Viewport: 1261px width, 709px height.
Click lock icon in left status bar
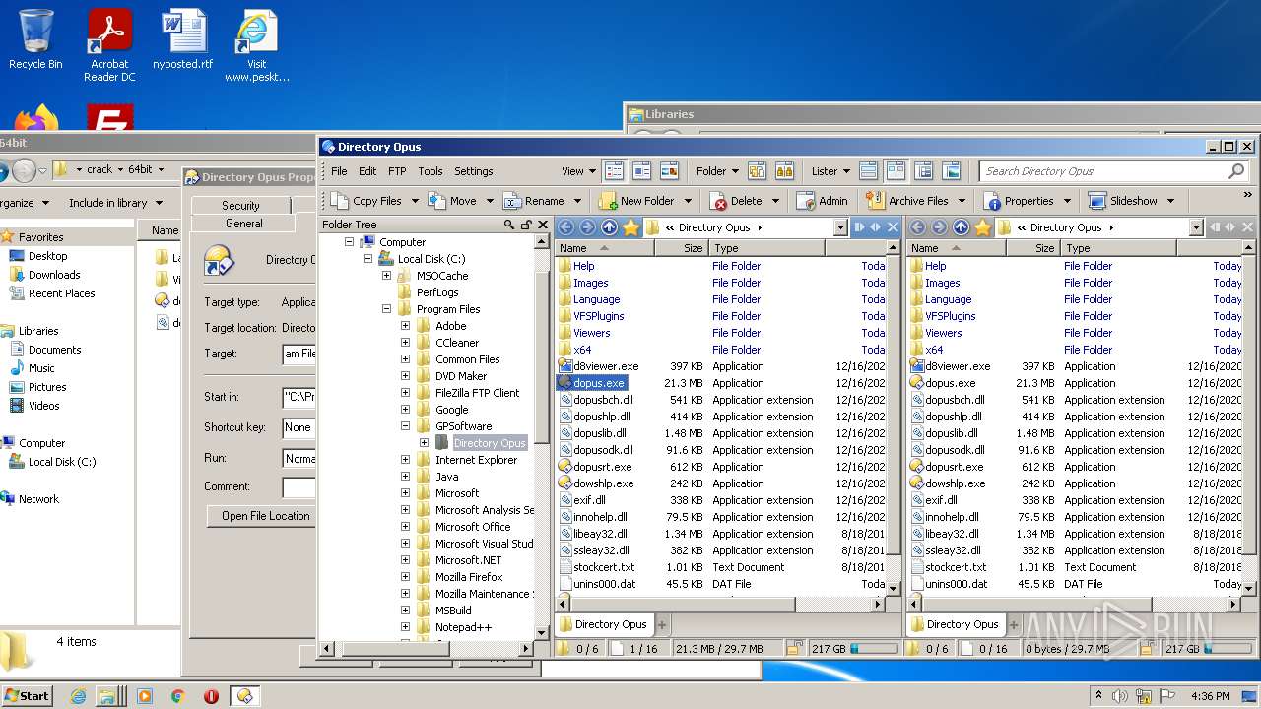click(794, 648)
